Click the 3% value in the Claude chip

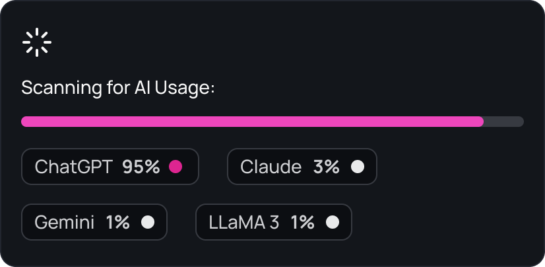point(326,167)
